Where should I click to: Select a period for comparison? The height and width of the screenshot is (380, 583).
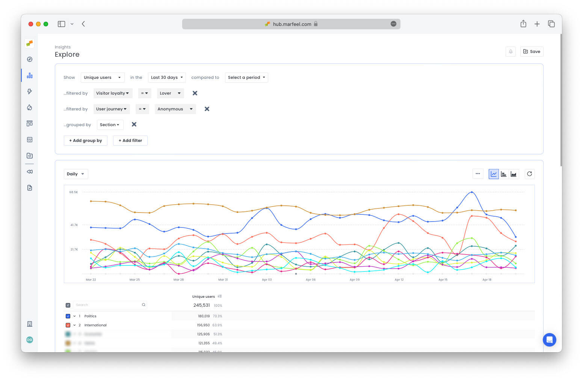[x=246, y=77]
